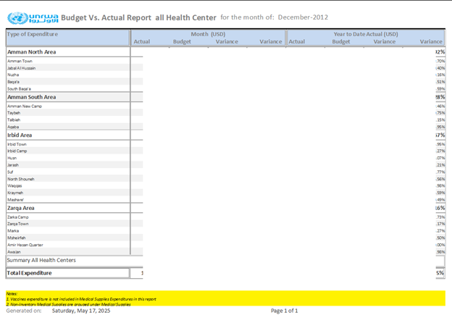Select the Month (USD) header group
Screen dimensions: 452x315
tap(208, 33)
